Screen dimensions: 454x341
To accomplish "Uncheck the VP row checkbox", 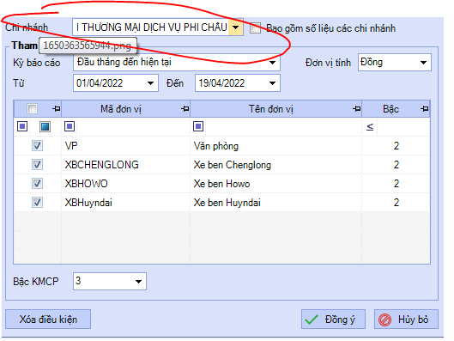I will pos(37,145).
